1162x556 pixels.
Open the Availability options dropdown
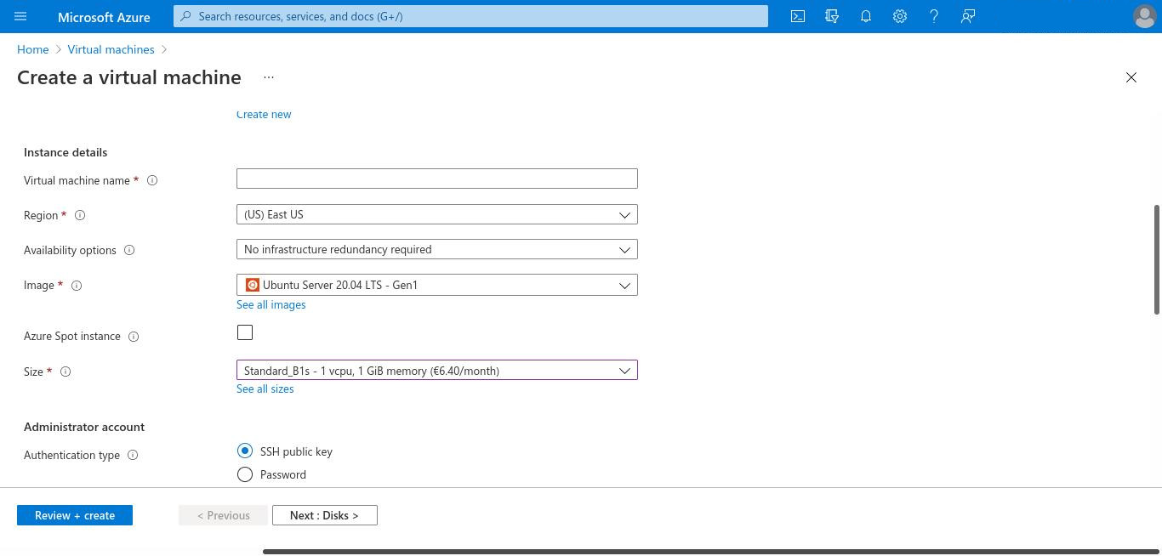tap(437, 249)
